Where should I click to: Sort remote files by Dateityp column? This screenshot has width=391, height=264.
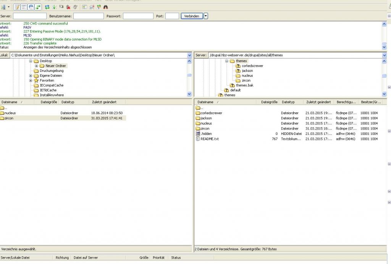288,102
